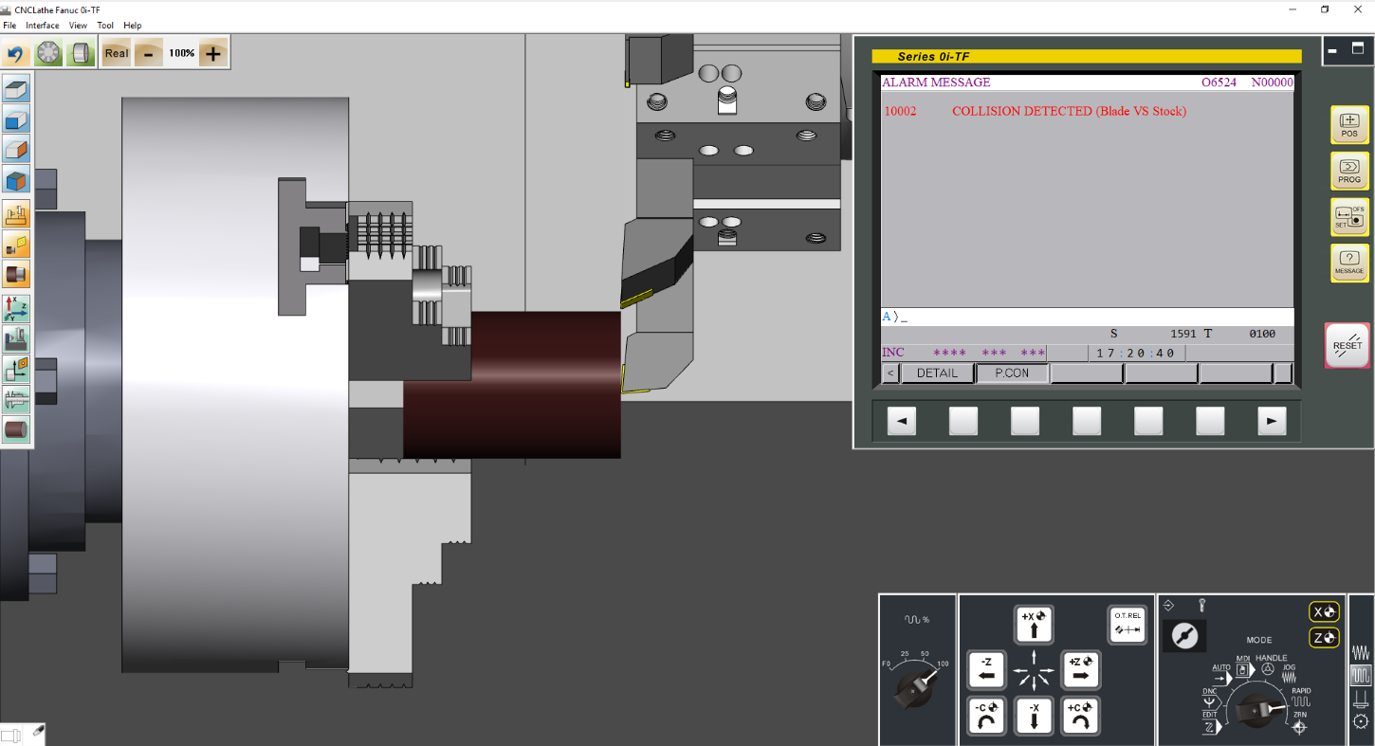The width and height of the screenshot is (1375, 746).
Task: Click the feedrate override knob
Action: point(917,689)
